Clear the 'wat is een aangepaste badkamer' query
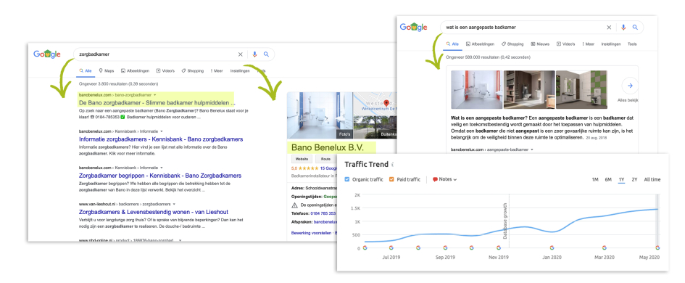This screenshot has width=685, height=283. [x=609, y=27]
